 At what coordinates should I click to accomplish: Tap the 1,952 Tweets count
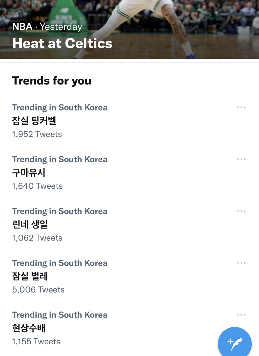pyautogui.click(x=37, y=134)
